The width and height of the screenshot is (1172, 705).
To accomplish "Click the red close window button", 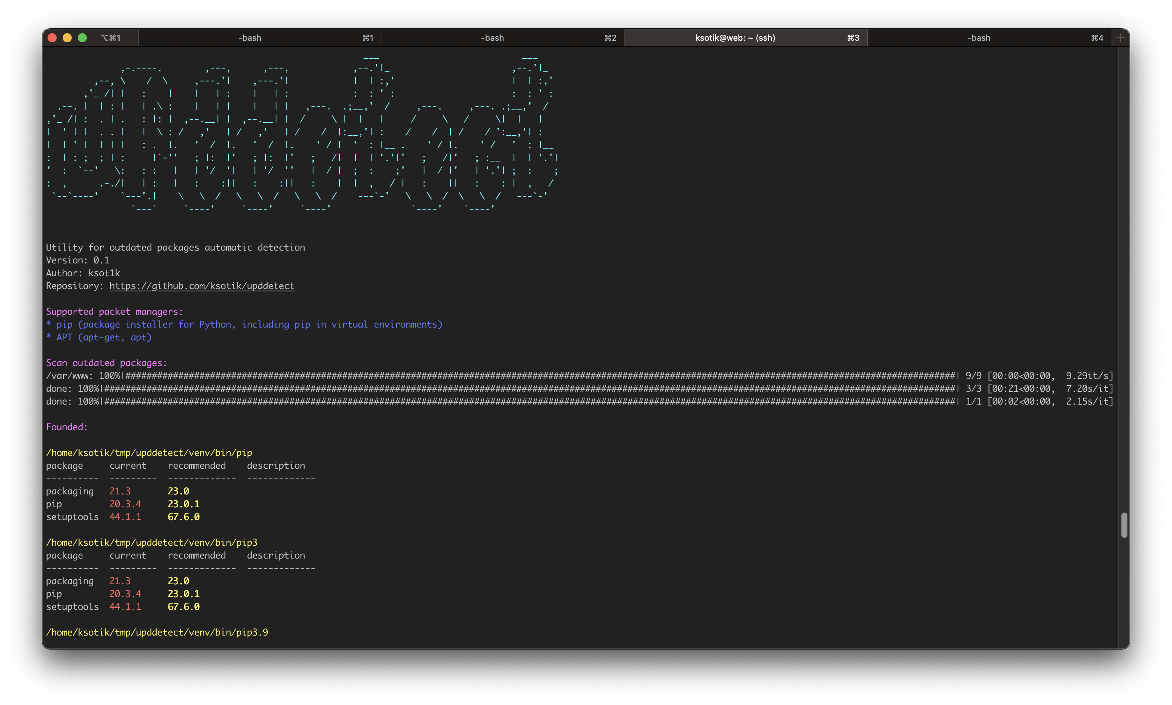I will pos(53,38).
